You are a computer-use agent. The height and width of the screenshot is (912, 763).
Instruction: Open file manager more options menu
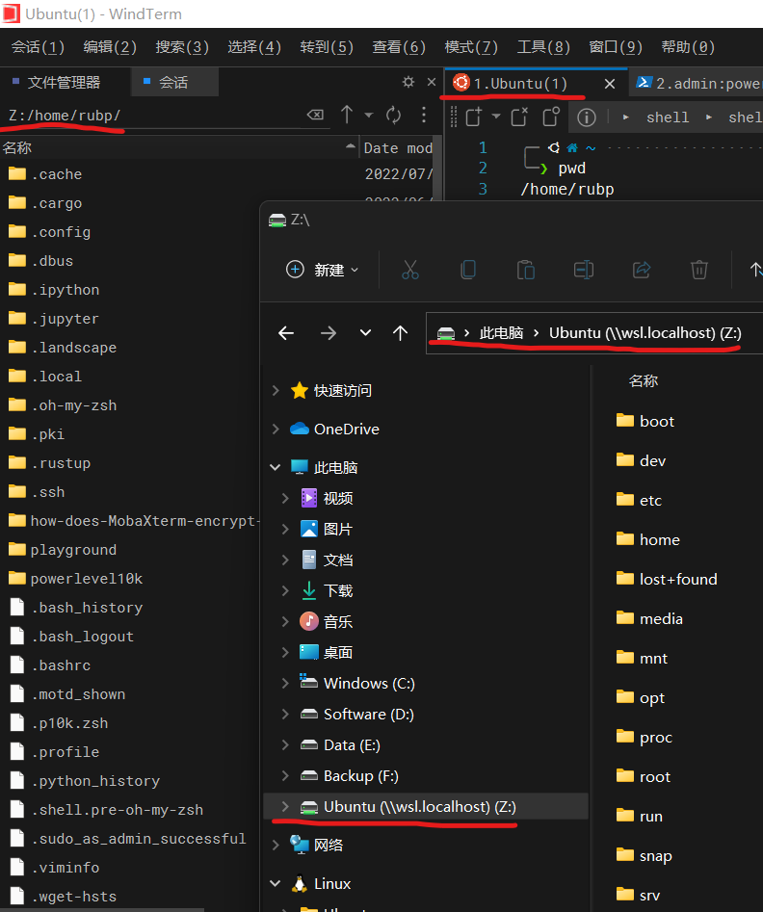pos(424,115)
